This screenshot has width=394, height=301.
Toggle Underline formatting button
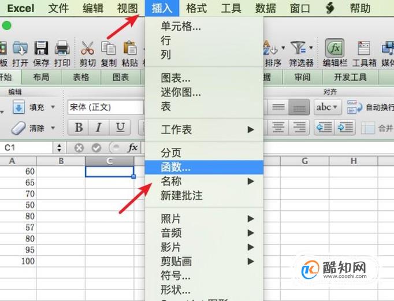coord(120,127)
